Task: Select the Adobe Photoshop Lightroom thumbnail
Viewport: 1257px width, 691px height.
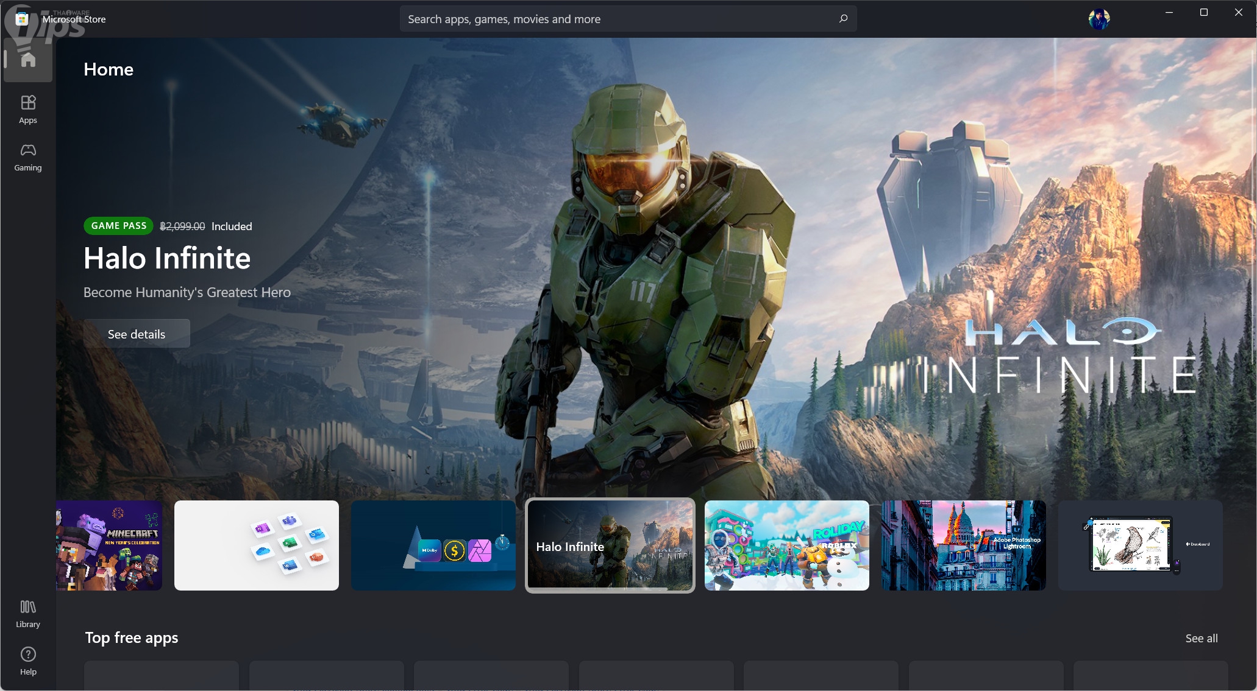Action: coord(964,545)
